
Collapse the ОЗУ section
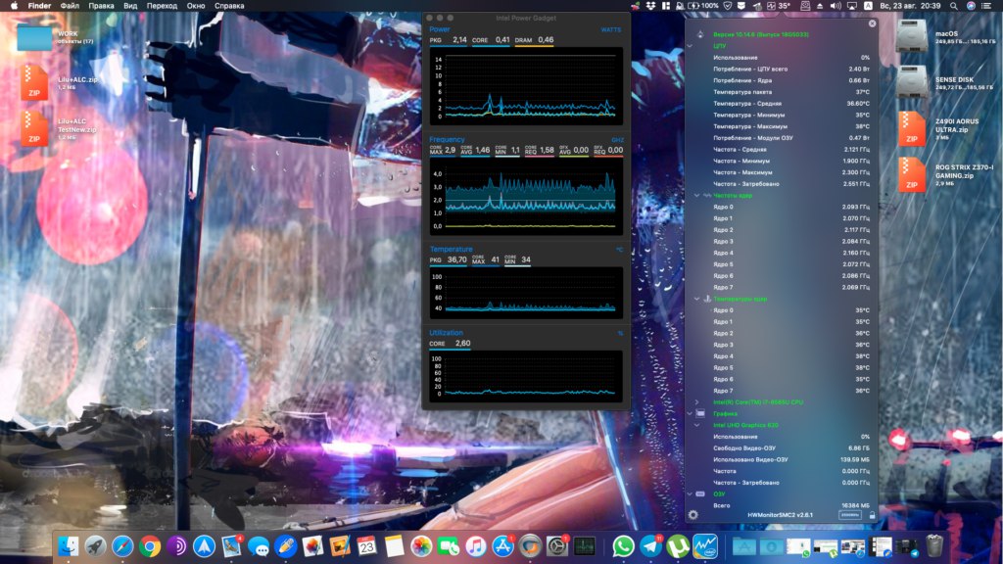click(690, 494)
